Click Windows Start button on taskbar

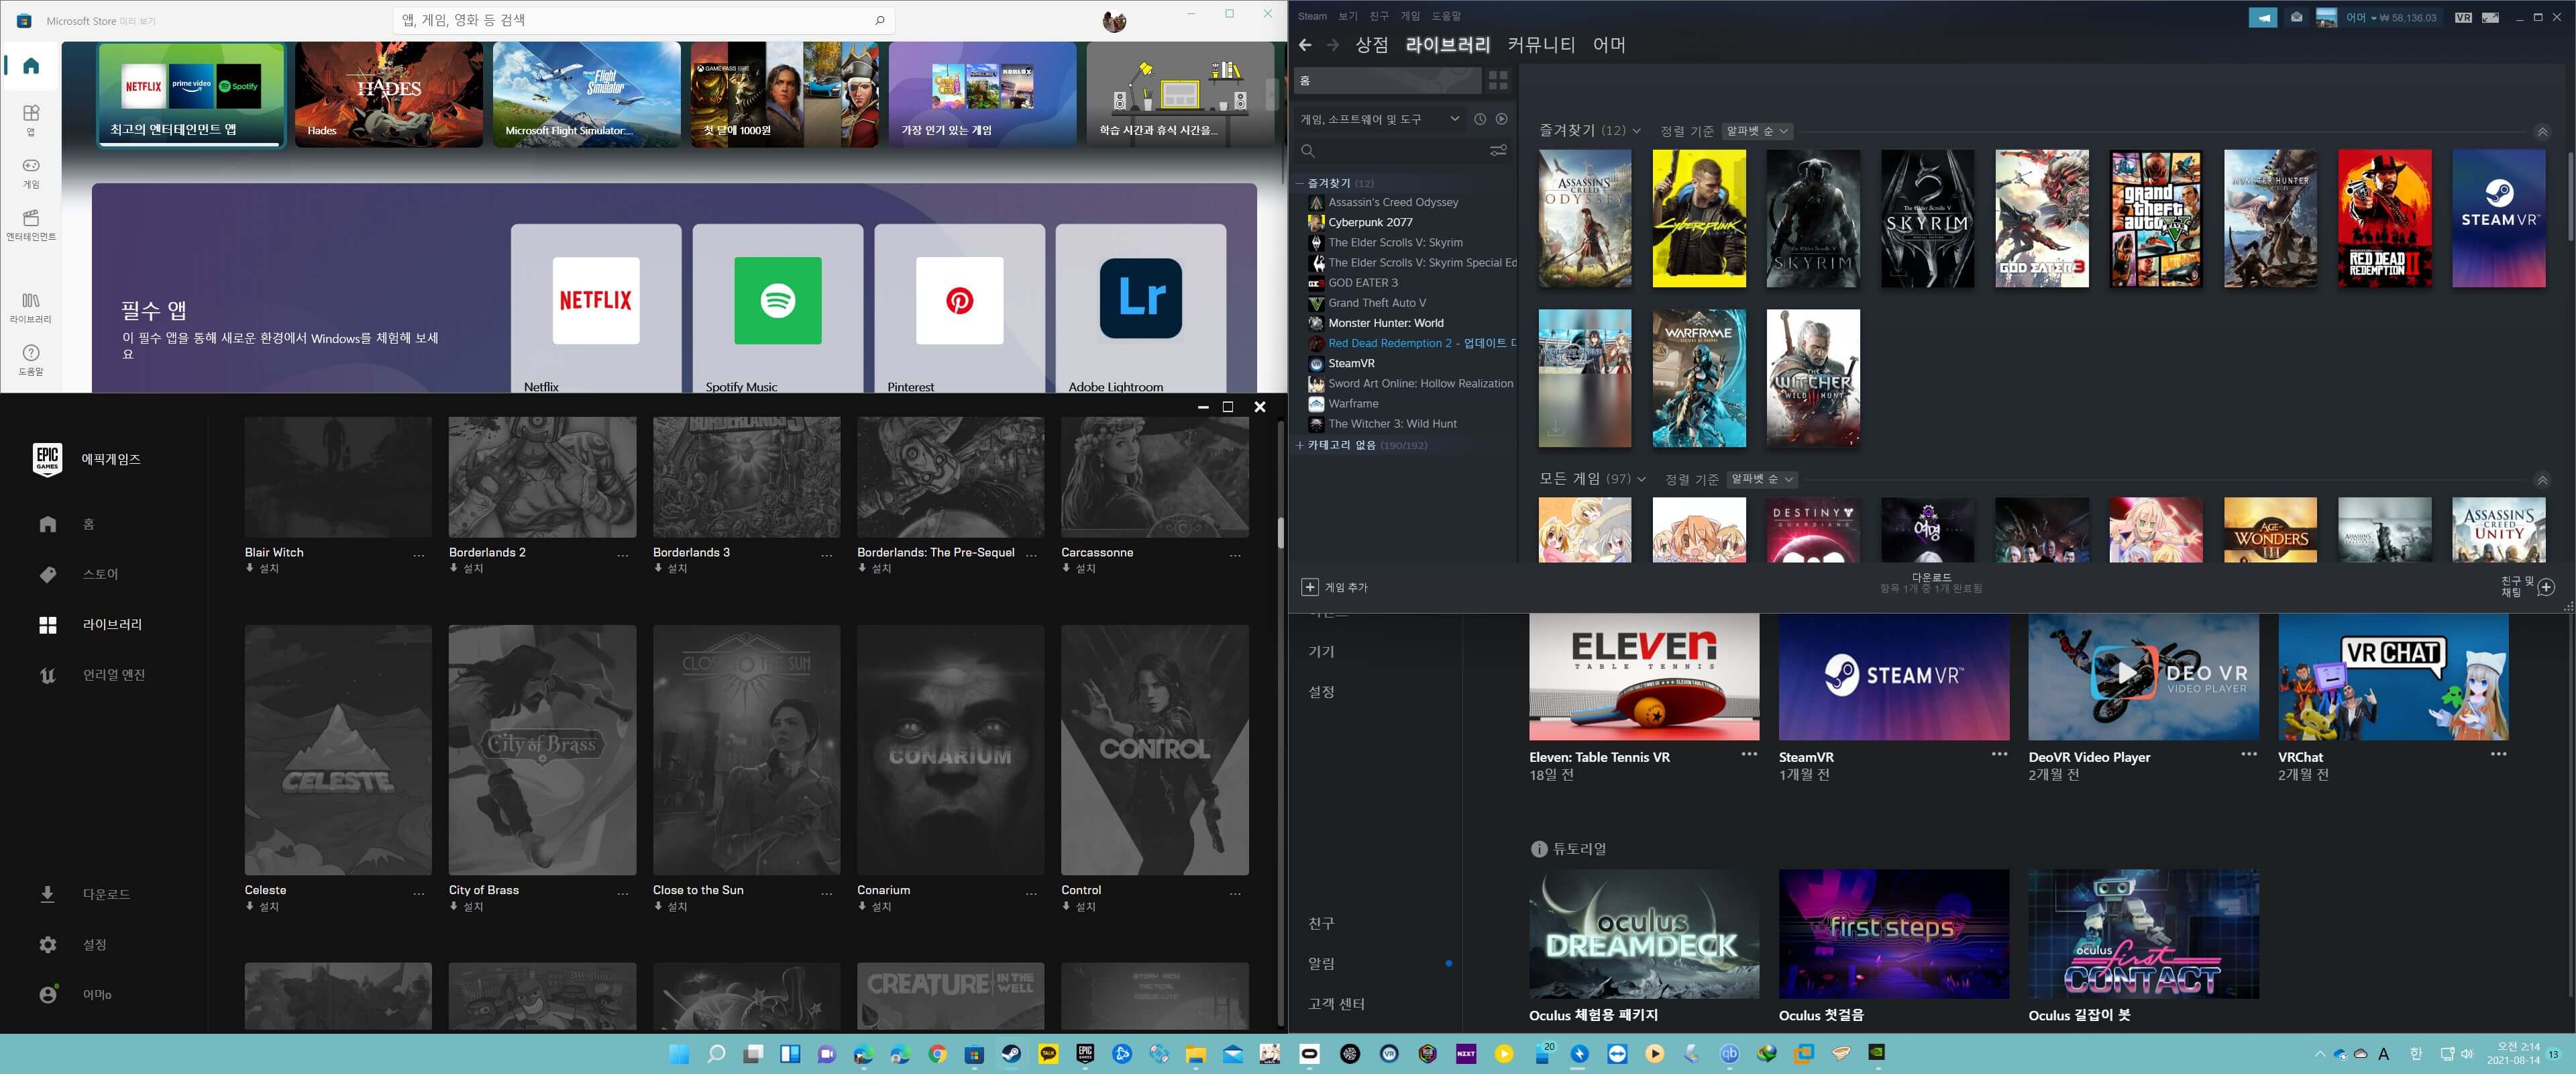(679, 1054)
